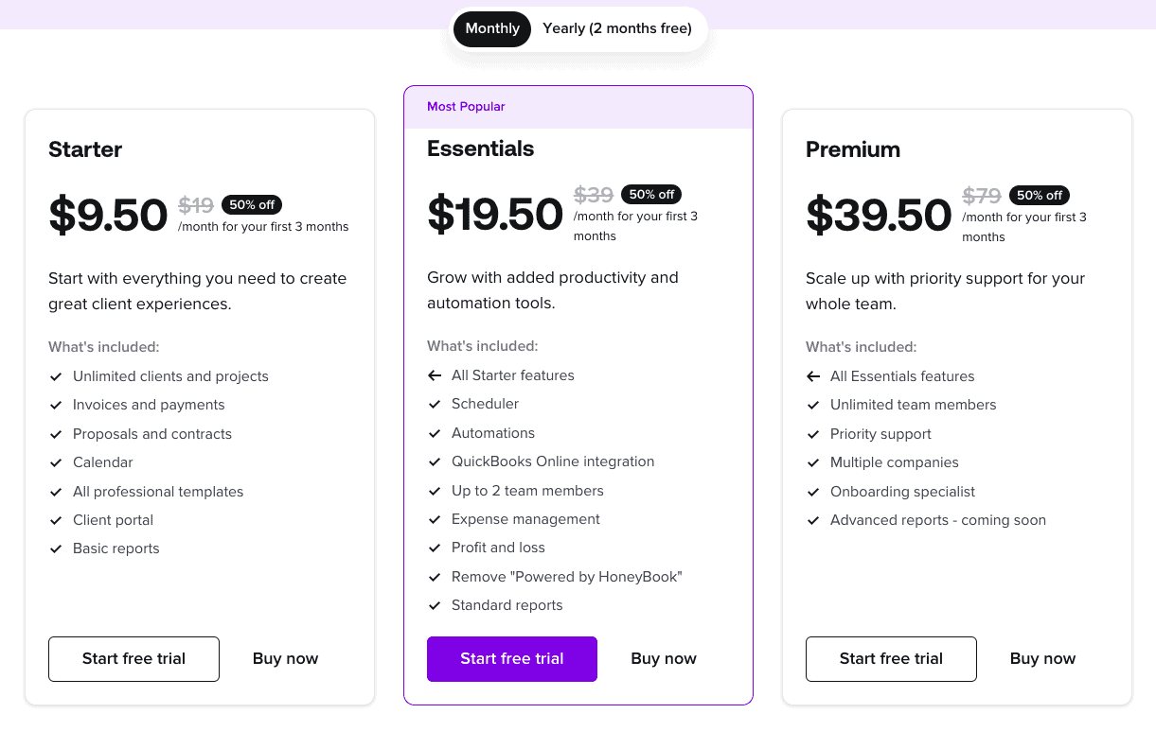1156x731 pixels.
Task: Click the arrow icon next to All Essentials features
Action: [813, 376]
